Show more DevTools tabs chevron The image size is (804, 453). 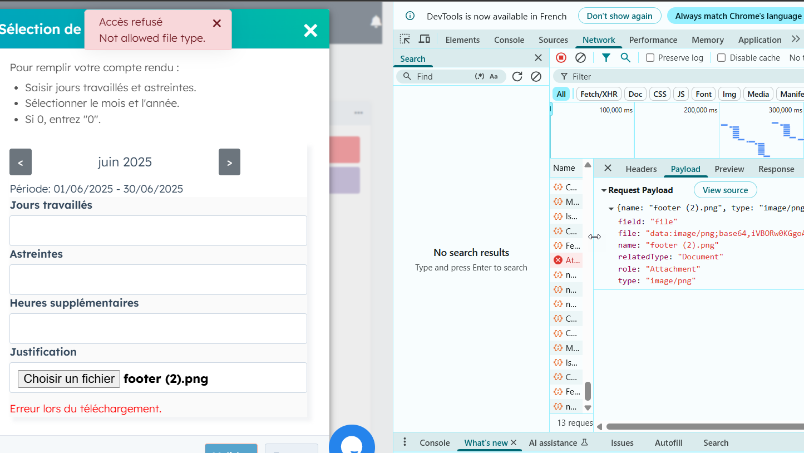(x=795, y=39)
